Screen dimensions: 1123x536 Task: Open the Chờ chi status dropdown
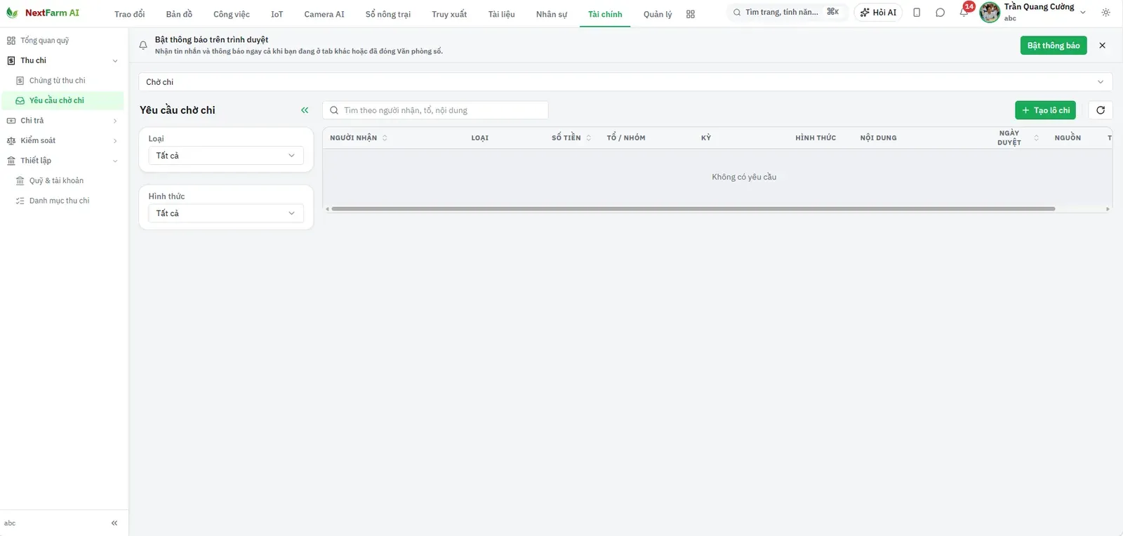coord(625,82)
